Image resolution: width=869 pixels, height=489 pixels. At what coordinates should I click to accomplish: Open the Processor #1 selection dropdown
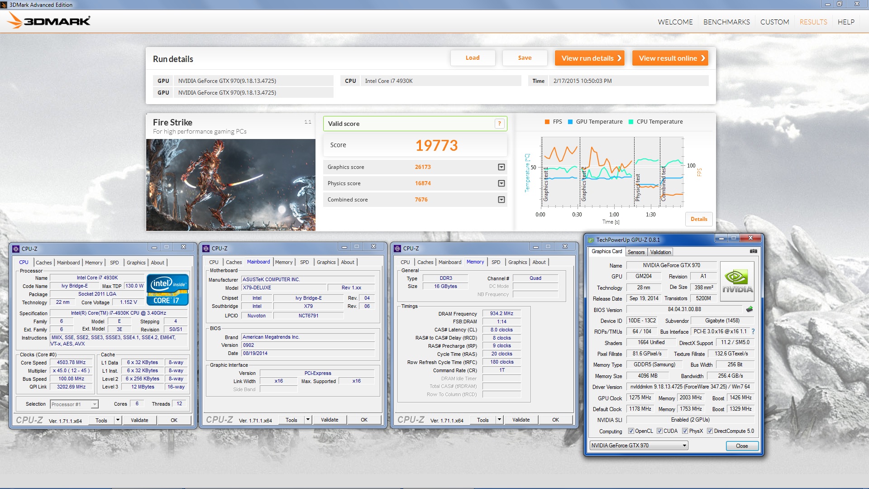point(95,404)
